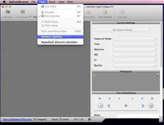Move focus far forward with the triple right arrows
164x125 pixels.
[x=152, y=98]
